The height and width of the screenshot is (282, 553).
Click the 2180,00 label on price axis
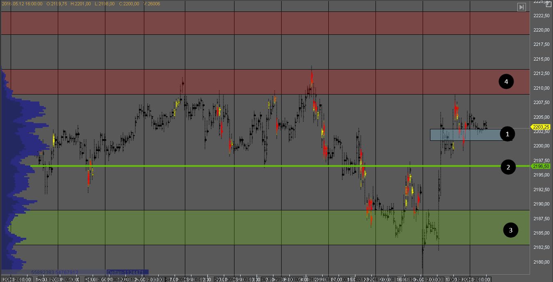(542, 262)
